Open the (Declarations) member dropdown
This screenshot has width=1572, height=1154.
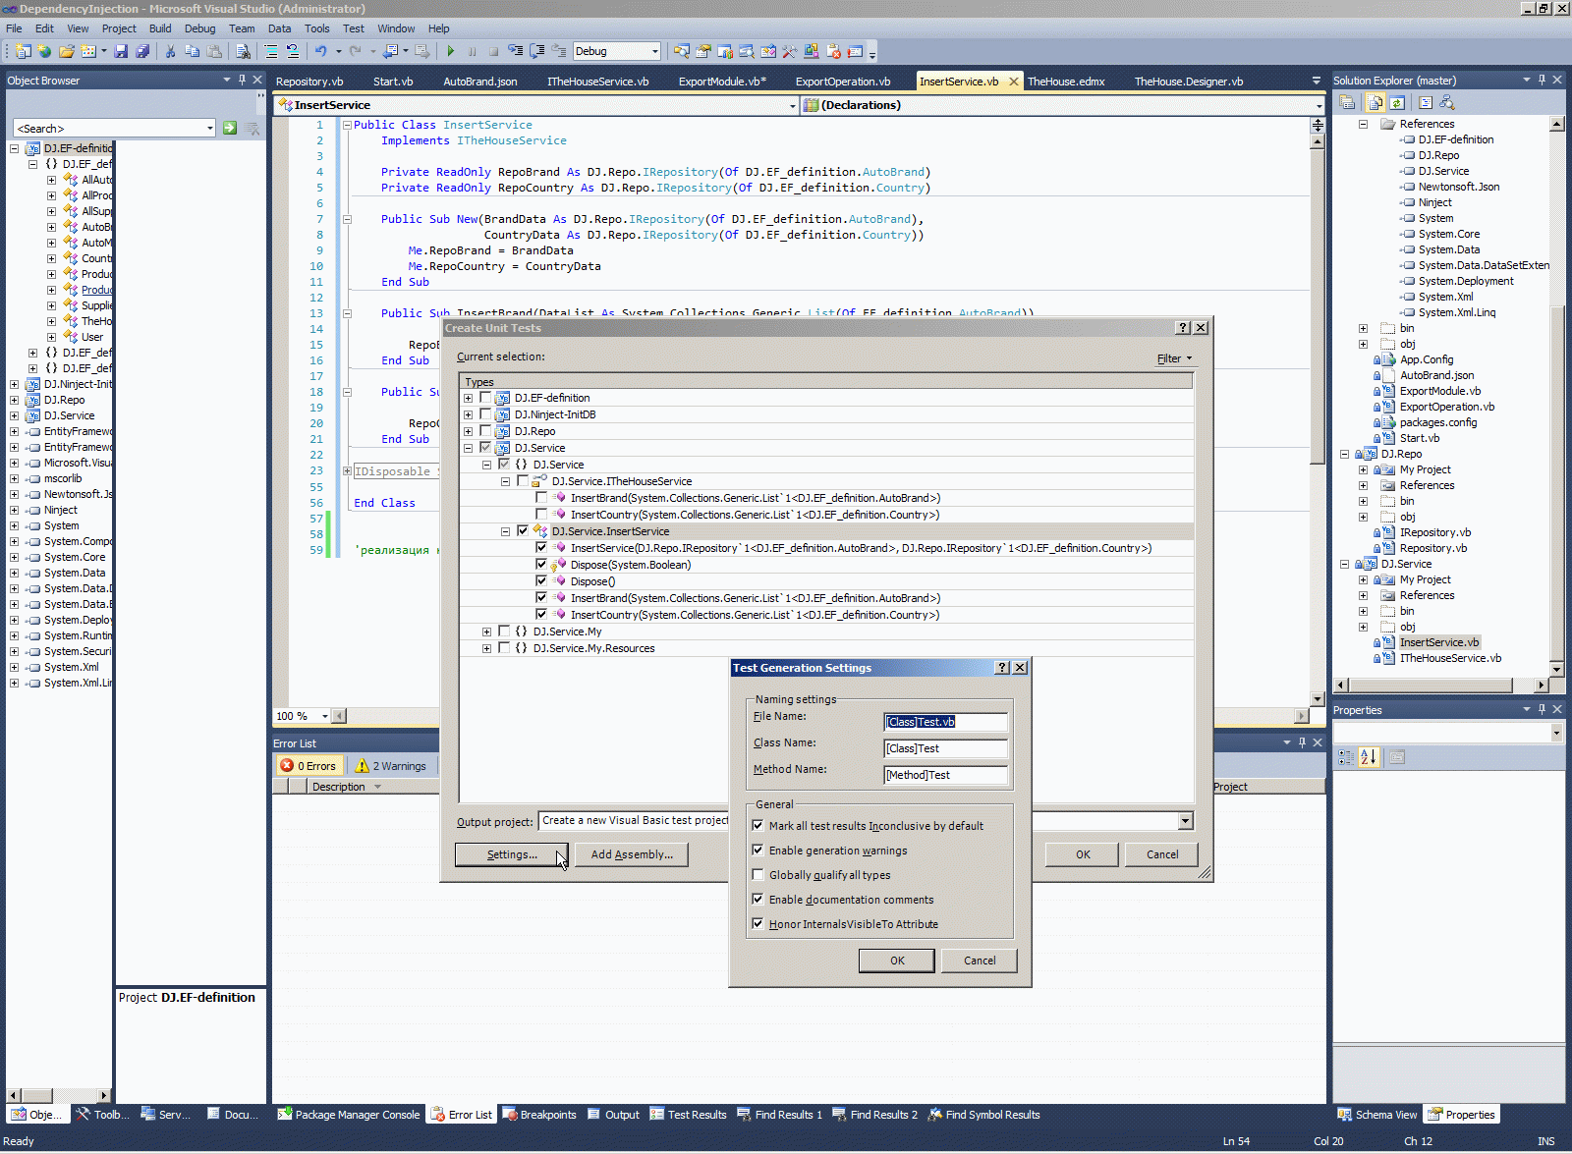[1319, 105]
